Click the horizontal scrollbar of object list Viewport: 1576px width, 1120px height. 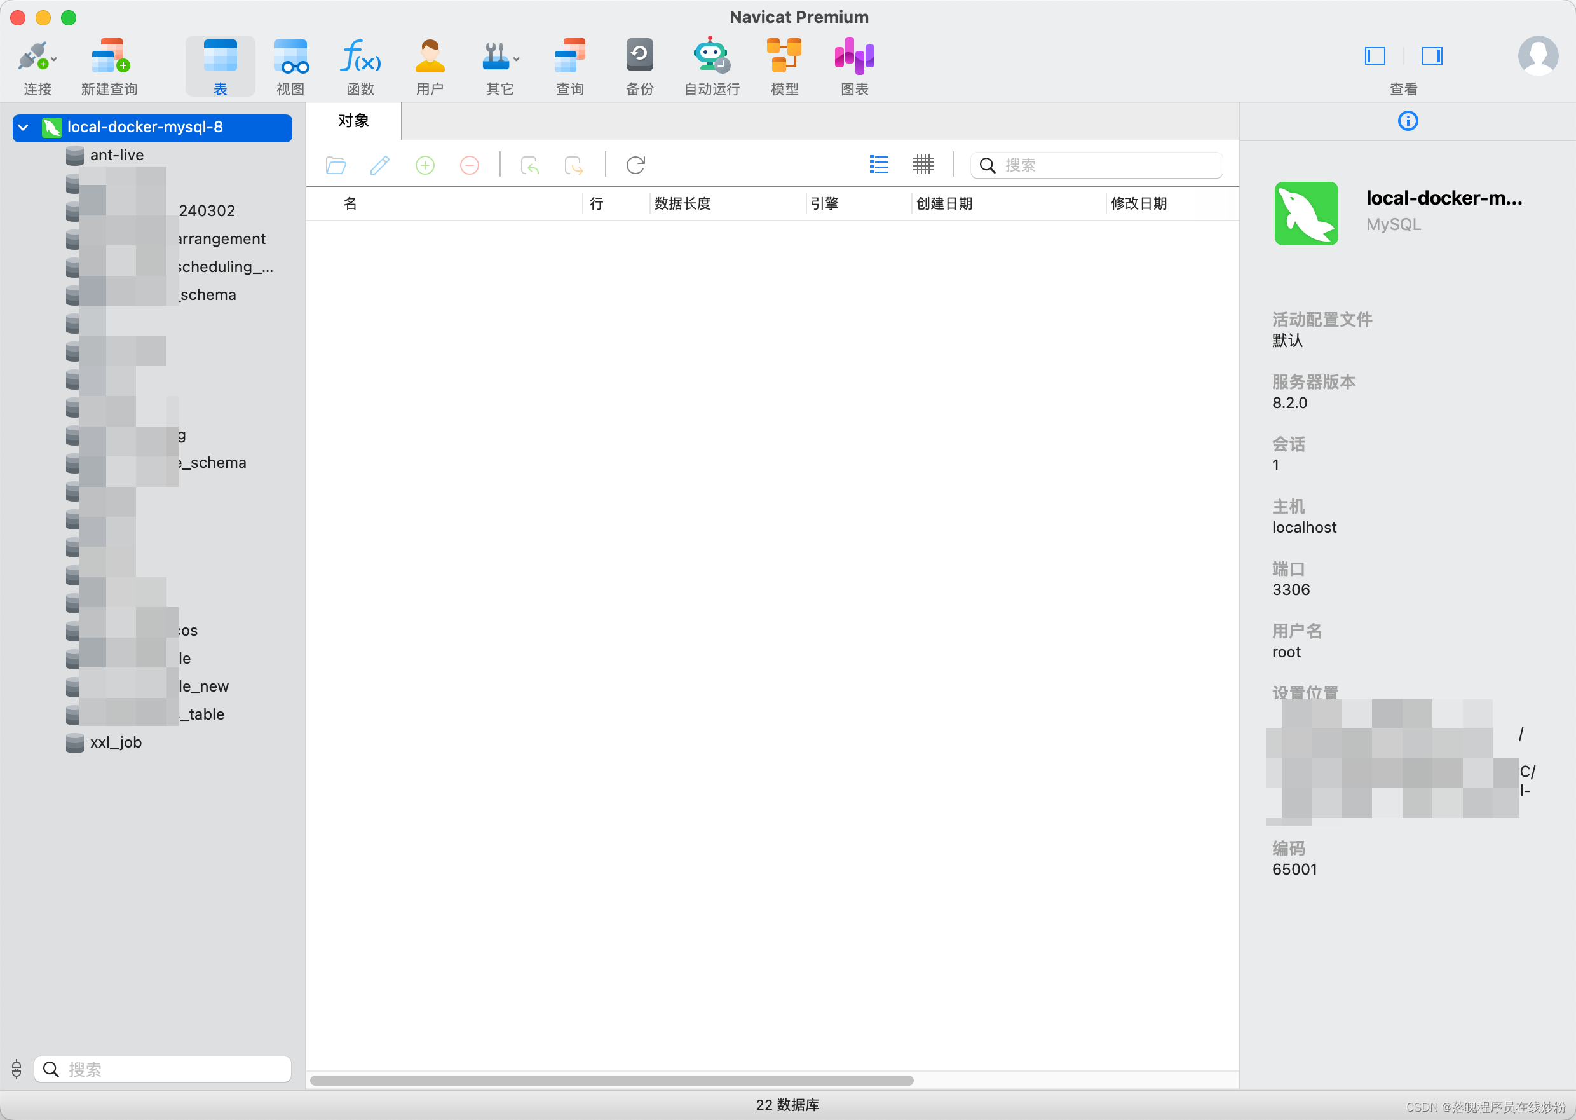(611, 1081)
